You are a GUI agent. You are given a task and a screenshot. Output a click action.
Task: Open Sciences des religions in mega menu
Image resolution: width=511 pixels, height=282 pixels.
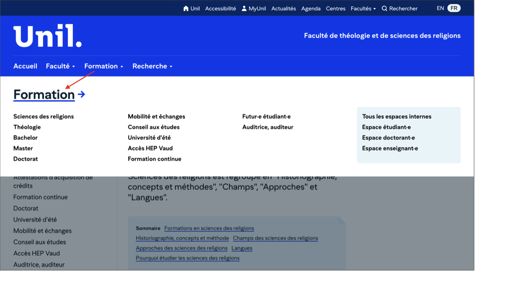tap(43, 117)
